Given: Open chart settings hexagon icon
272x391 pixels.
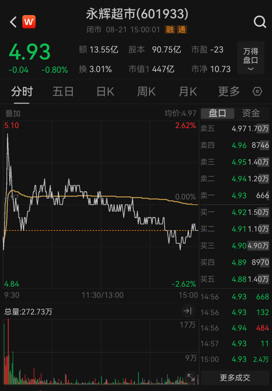Looking at the screenshot, I should pyautogui.click(x=257, y=91).
